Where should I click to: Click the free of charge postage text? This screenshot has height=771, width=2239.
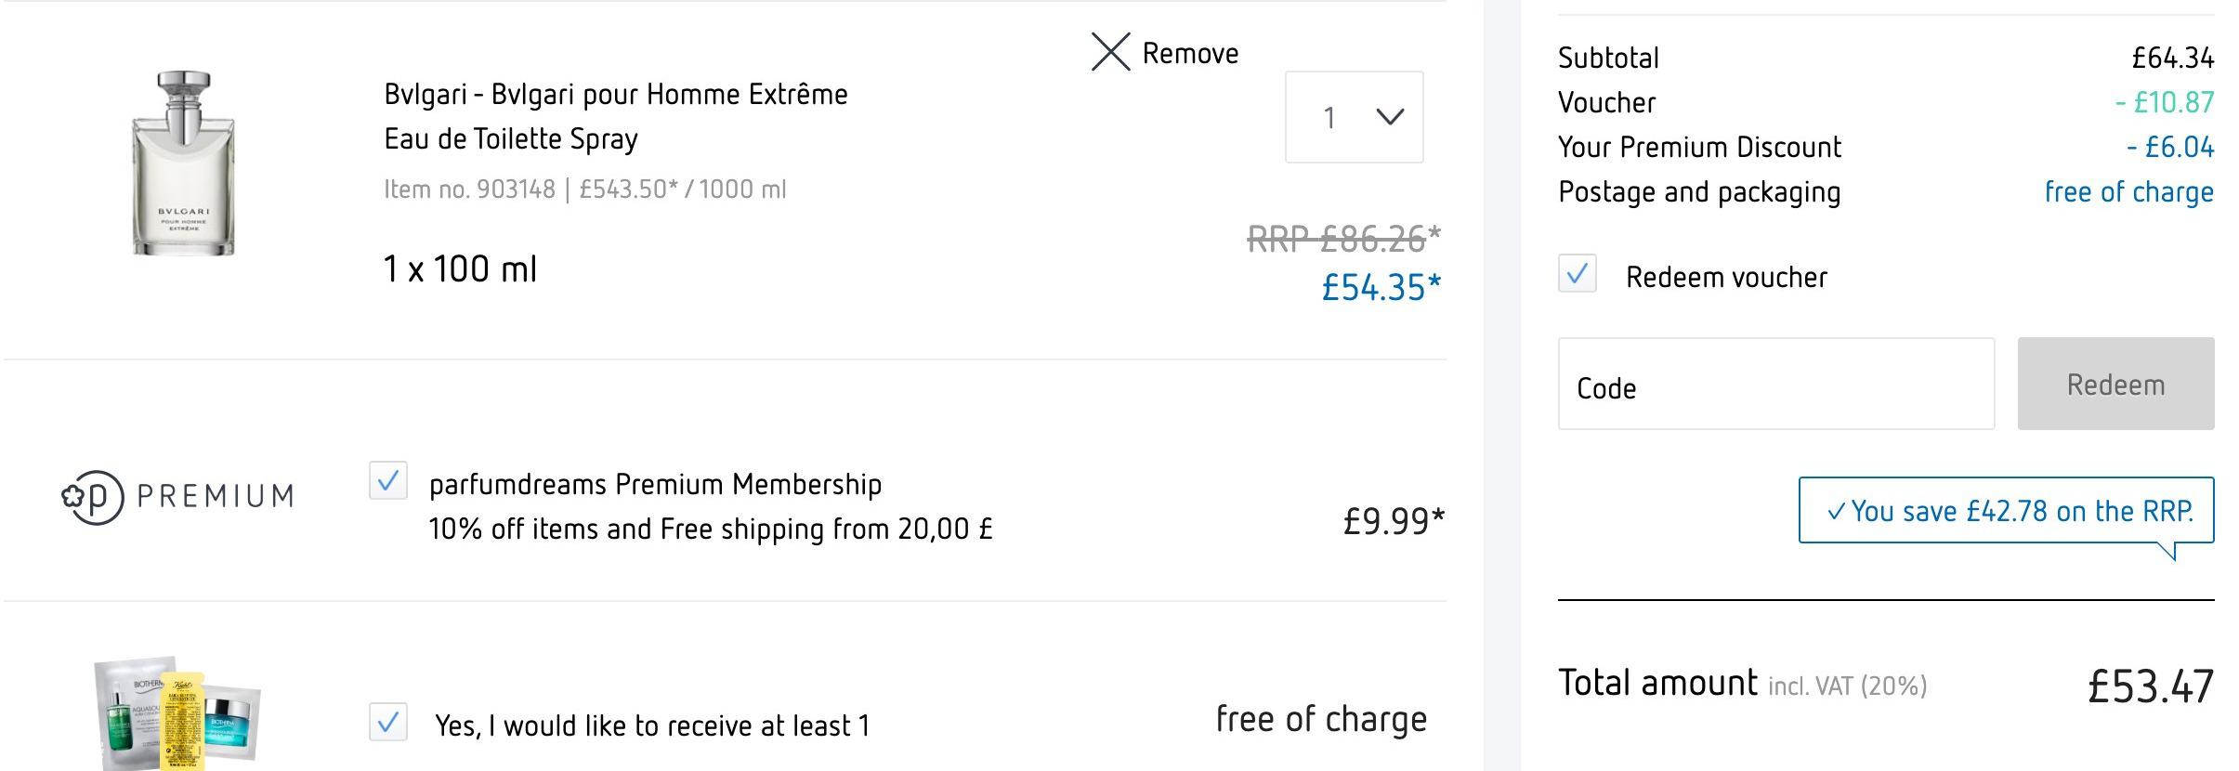point(2128,192)
